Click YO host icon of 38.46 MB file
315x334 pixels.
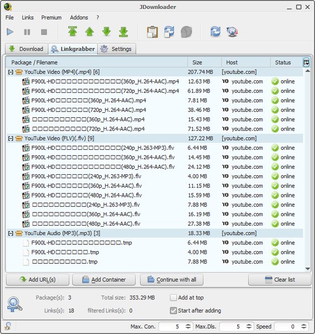tap(225, 109)
